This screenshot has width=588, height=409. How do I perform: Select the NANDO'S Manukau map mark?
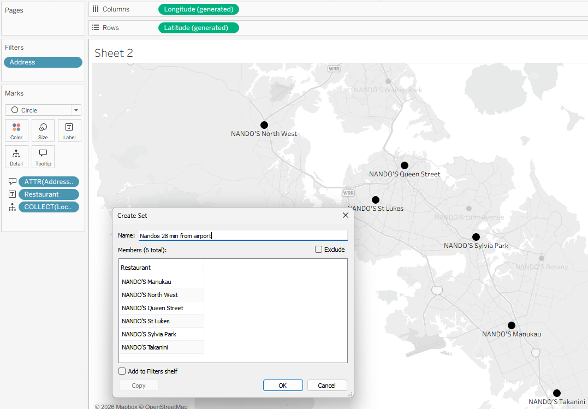(x=512, y=325)
